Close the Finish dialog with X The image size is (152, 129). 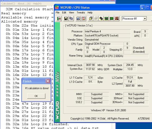(x=48, y=81)
